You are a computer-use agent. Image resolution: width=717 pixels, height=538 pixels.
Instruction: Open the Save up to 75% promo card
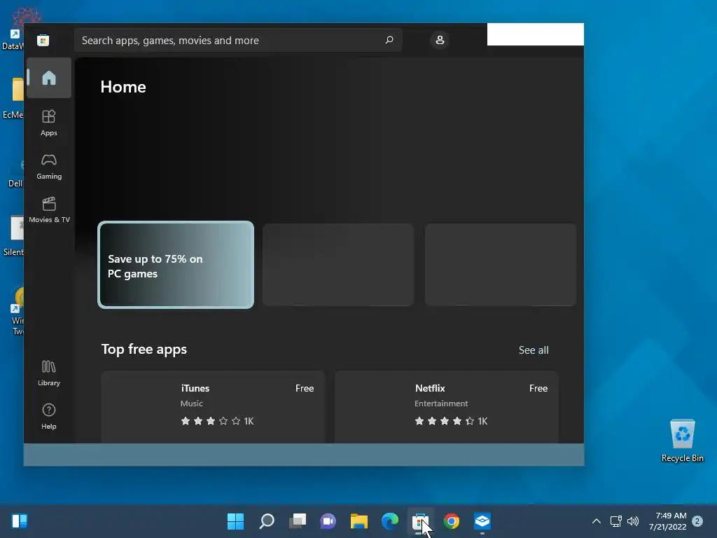(x=176, y=265)
